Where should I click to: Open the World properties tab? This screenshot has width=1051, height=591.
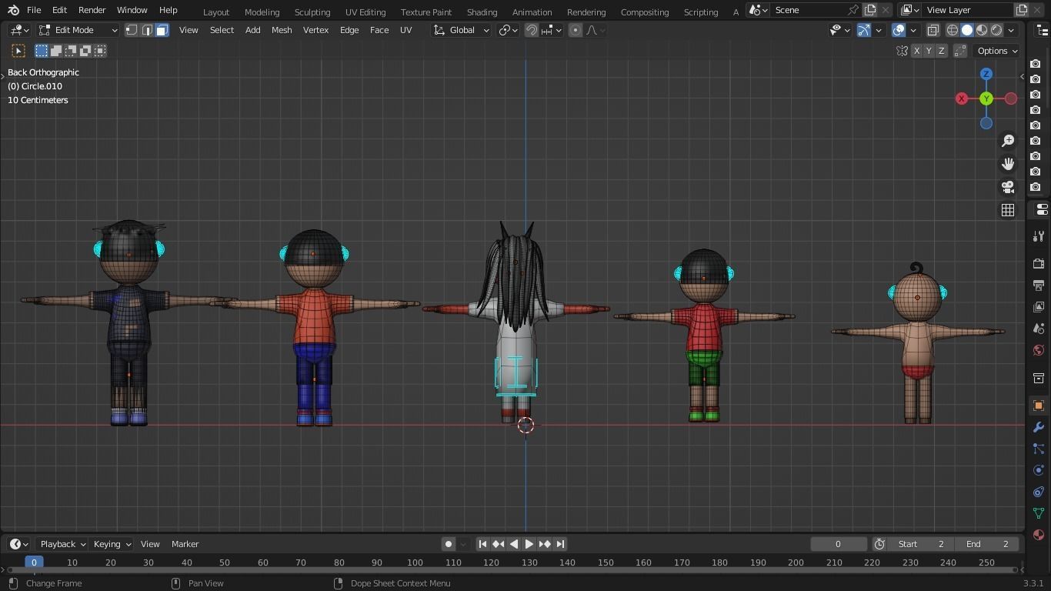pos(1039,350)
